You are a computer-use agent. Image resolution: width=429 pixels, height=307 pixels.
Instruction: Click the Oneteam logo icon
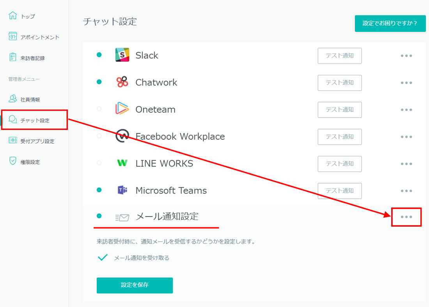tap(122, 109)
